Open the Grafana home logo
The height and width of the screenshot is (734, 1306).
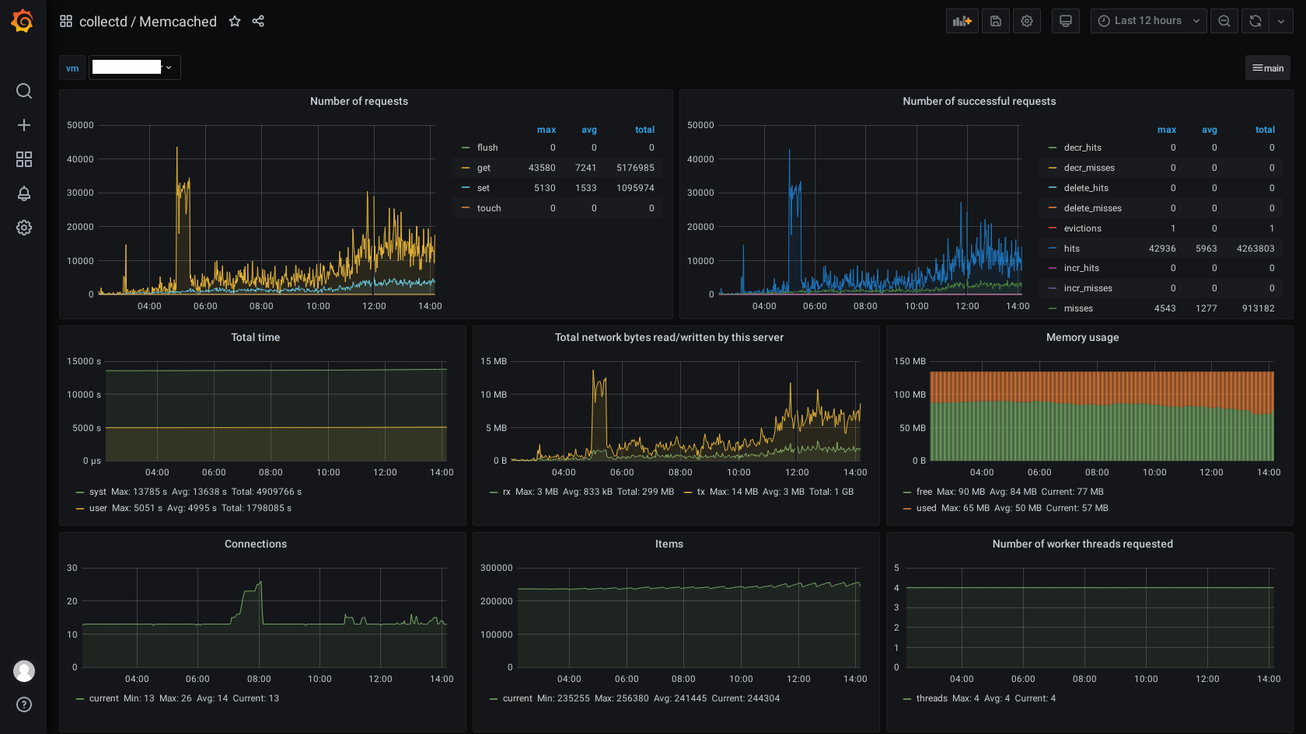23,21
